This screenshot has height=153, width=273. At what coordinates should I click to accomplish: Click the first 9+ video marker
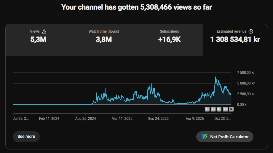point(207,109)
